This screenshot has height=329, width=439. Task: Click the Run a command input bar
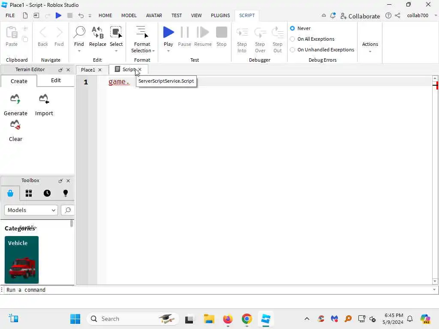(218, 290)
